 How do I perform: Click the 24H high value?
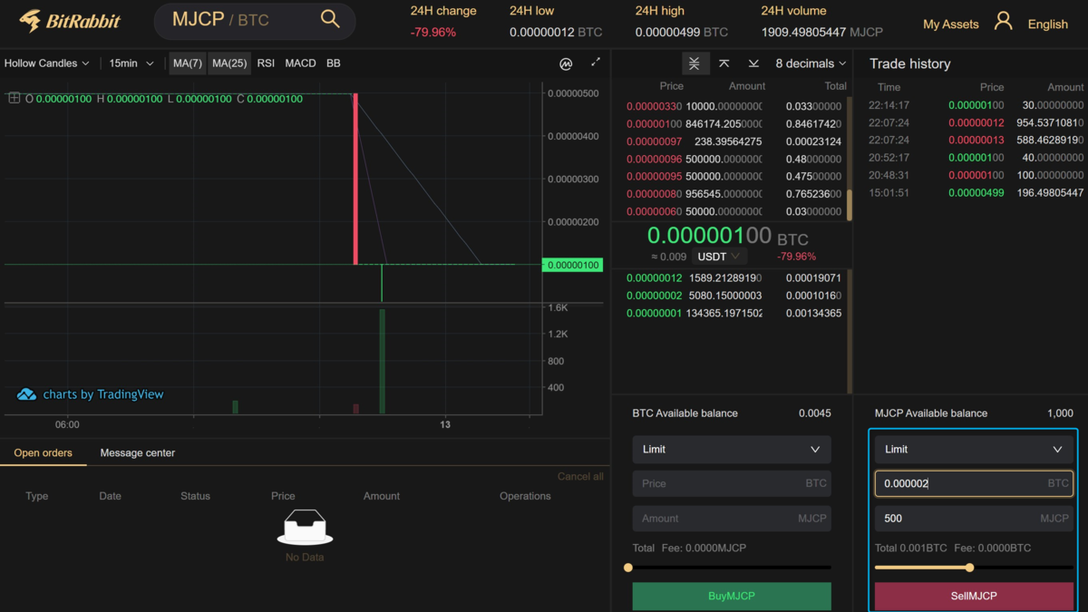tap(682, 32)
